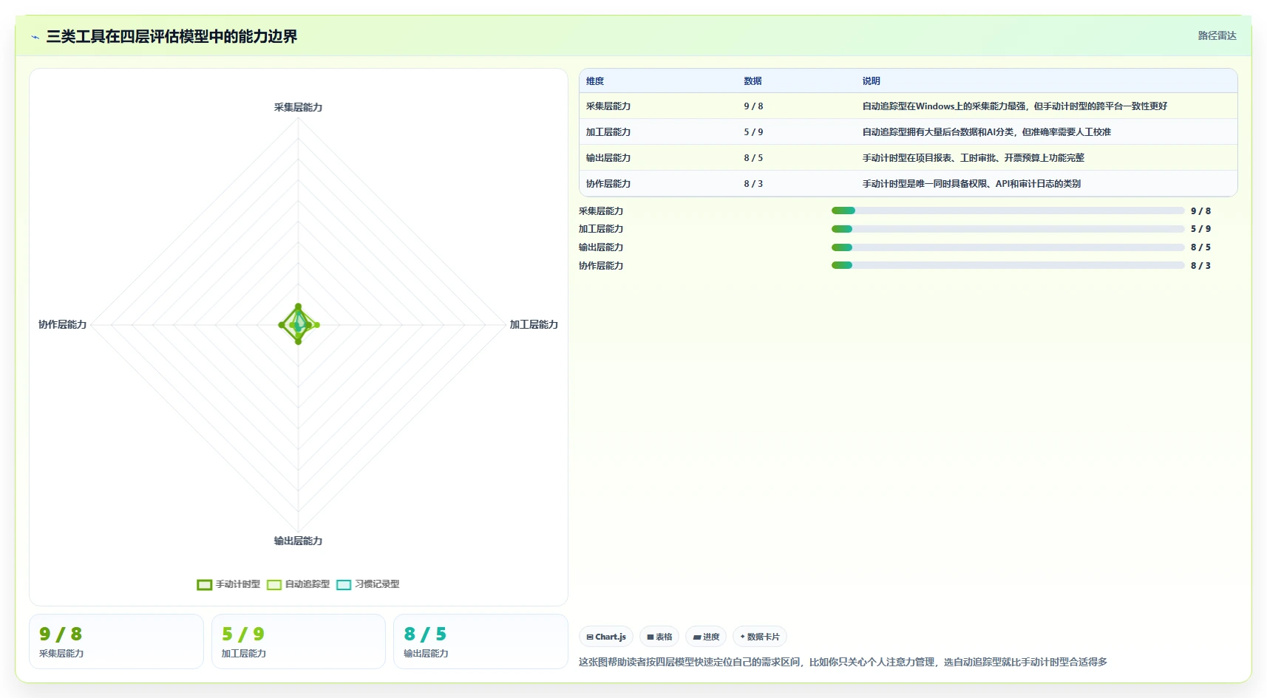Click the 9 / 8 采集层能力 stat card
The width and height of the screenshot is (1267, 698).
(x=116, y=642)
